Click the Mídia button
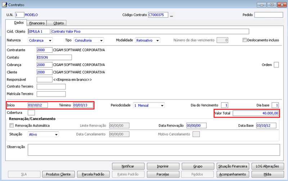The image size is (288, 181). pos(267,174)
